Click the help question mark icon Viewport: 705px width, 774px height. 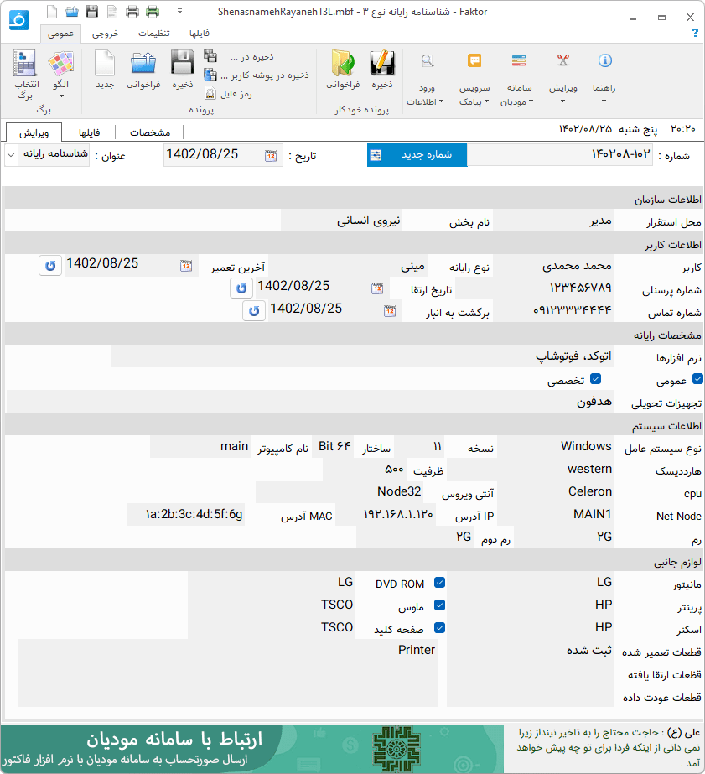coord(694,33)
